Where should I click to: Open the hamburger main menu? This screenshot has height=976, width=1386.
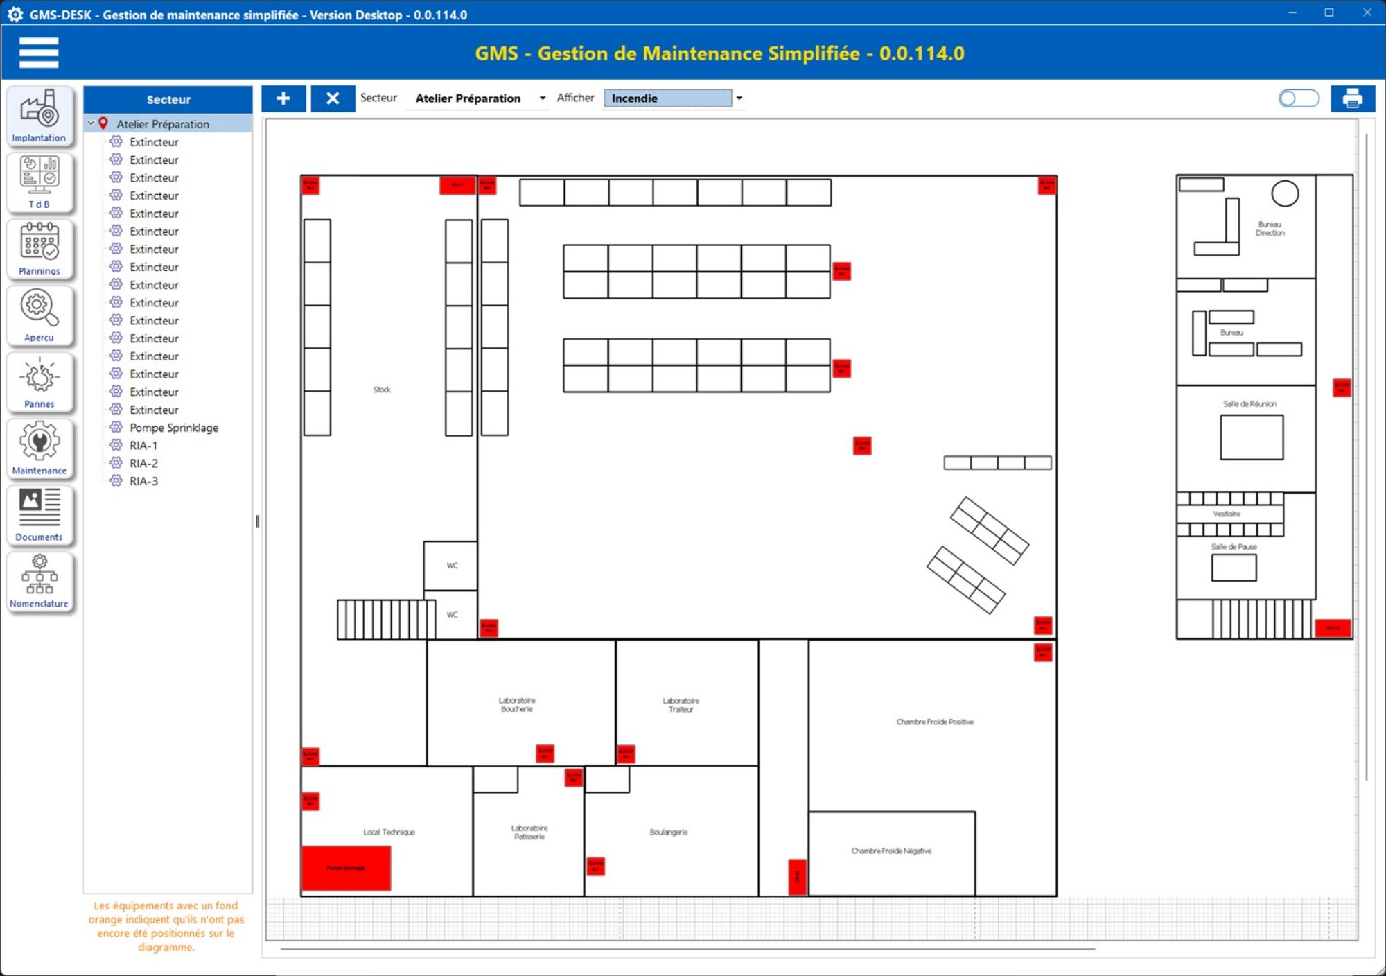pyautogui.click(x=39, y=53)
